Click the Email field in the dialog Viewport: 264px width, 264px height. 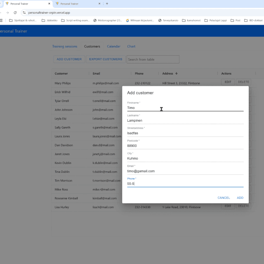click(185, 171)
